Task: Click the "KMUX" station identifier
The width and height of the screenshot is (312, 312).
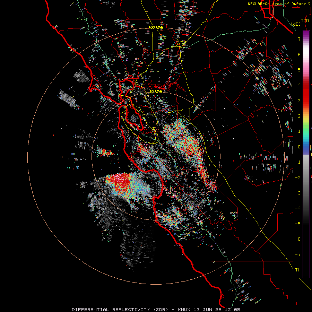Action: (x=184, y=310)
